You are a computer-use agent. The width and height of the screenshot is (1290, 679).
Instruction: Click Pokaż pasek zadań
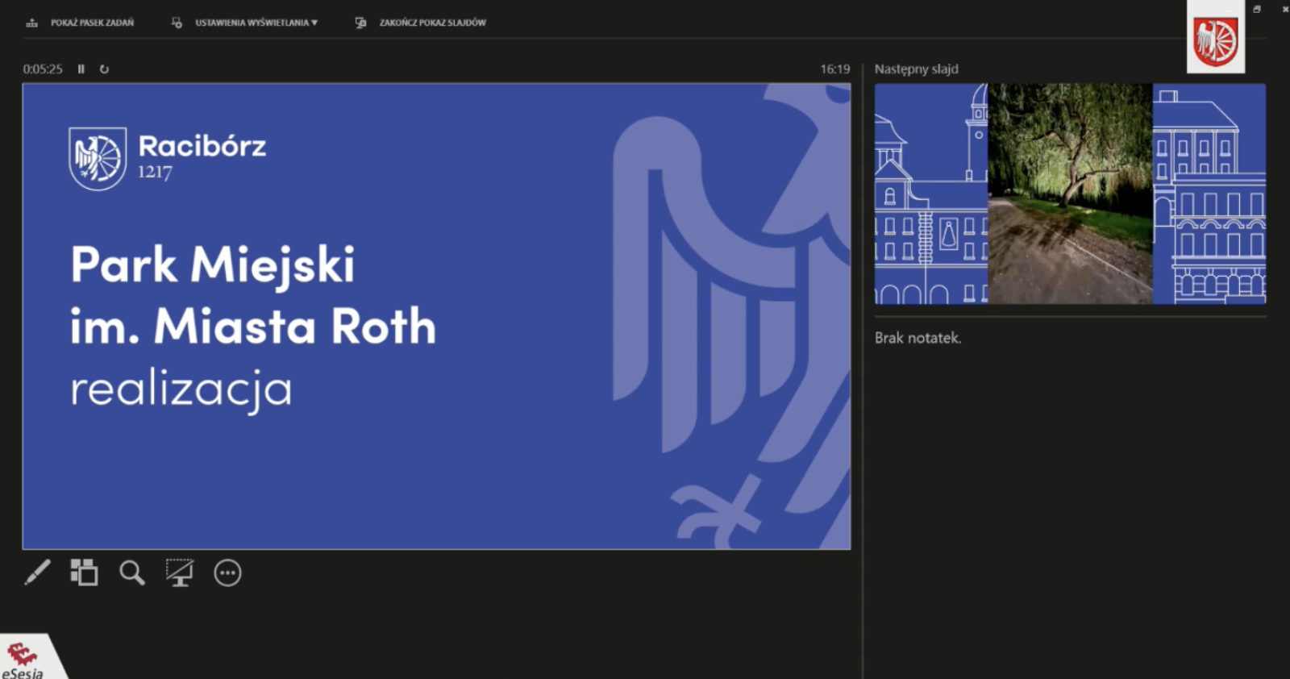(x=81, y=23)
